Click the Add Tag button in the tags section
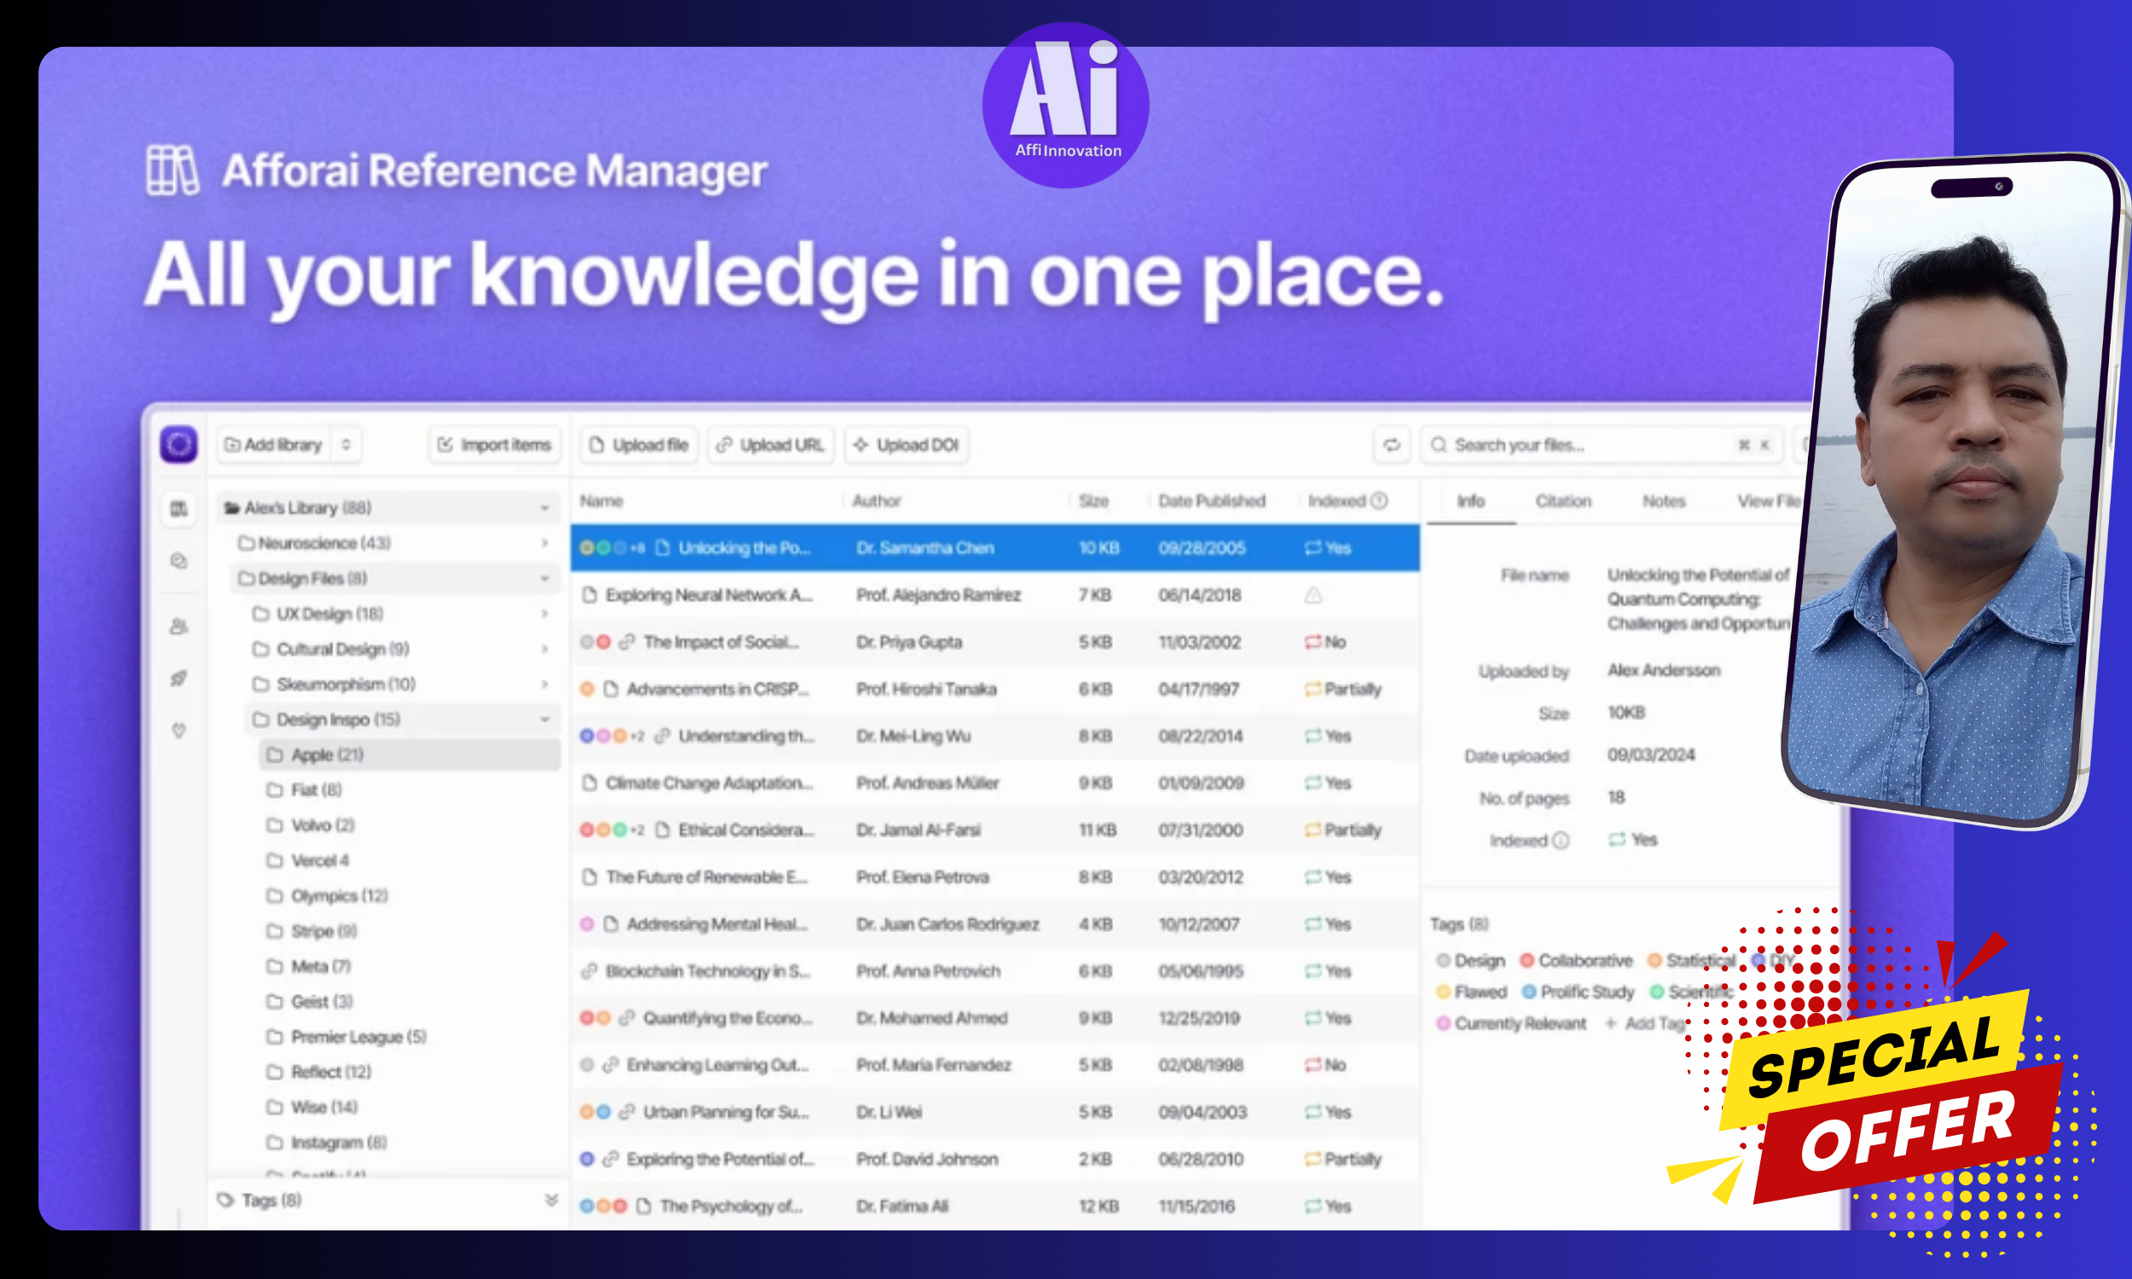The image size is (2132, 1279). click(1646, 1024)
